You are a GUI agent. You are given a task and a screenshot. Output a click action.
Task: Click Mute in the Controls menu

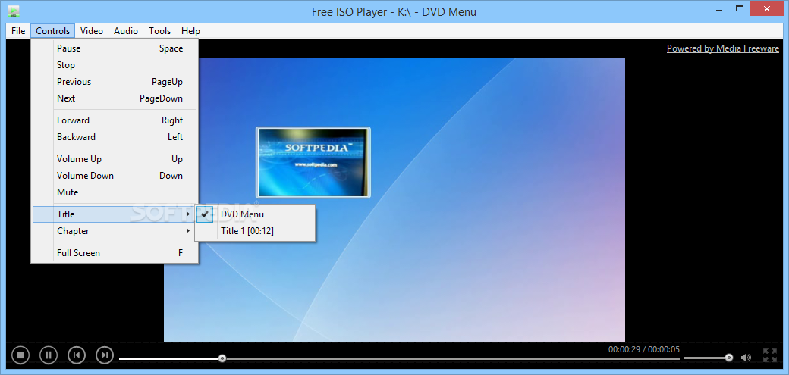click(x=115, y=192)
